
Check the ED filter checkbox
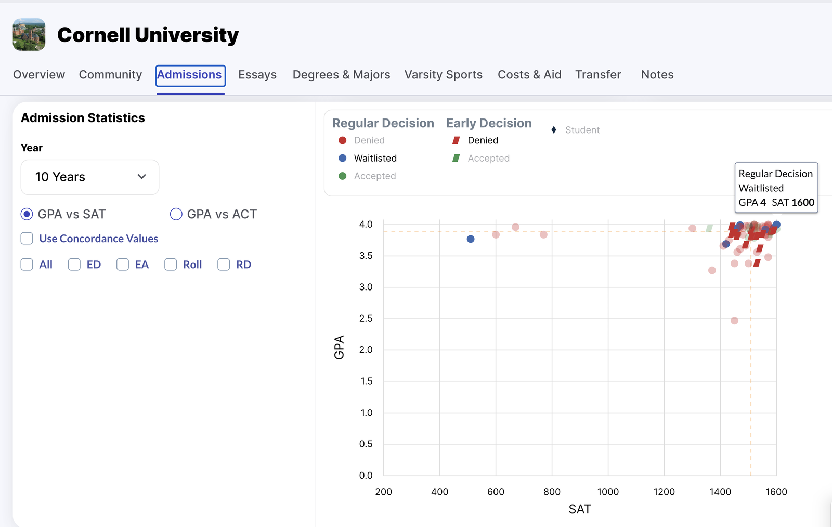74,265
